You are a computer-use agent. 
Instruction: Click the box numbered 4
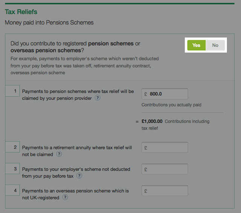click(12, 190)
